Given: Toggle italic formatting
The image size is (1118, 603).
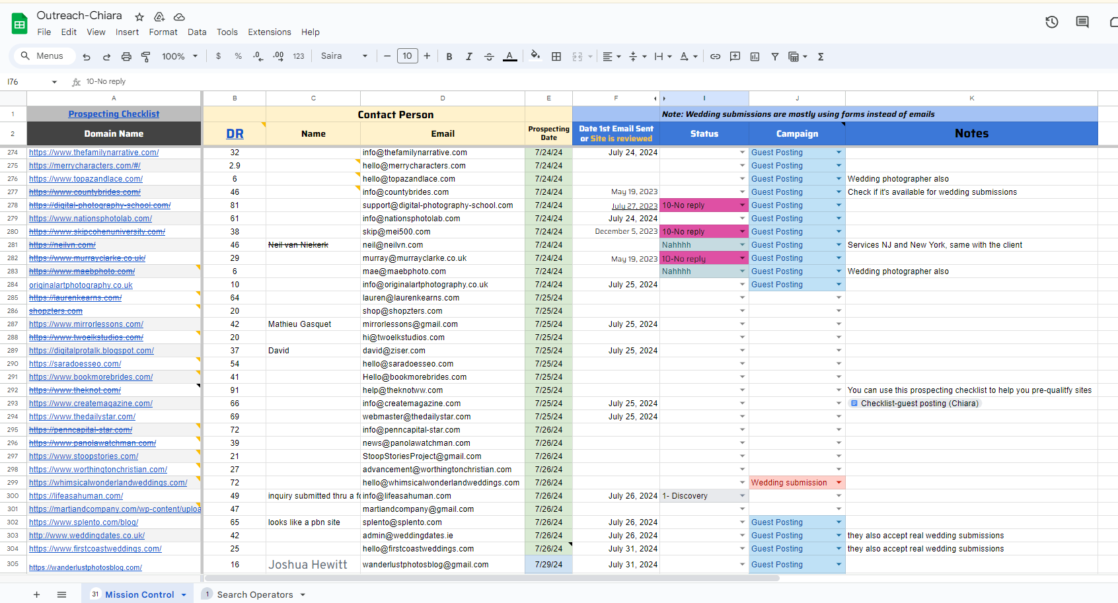Looking at the screenshot, I should pyautogui.click(x=469, y=57).
